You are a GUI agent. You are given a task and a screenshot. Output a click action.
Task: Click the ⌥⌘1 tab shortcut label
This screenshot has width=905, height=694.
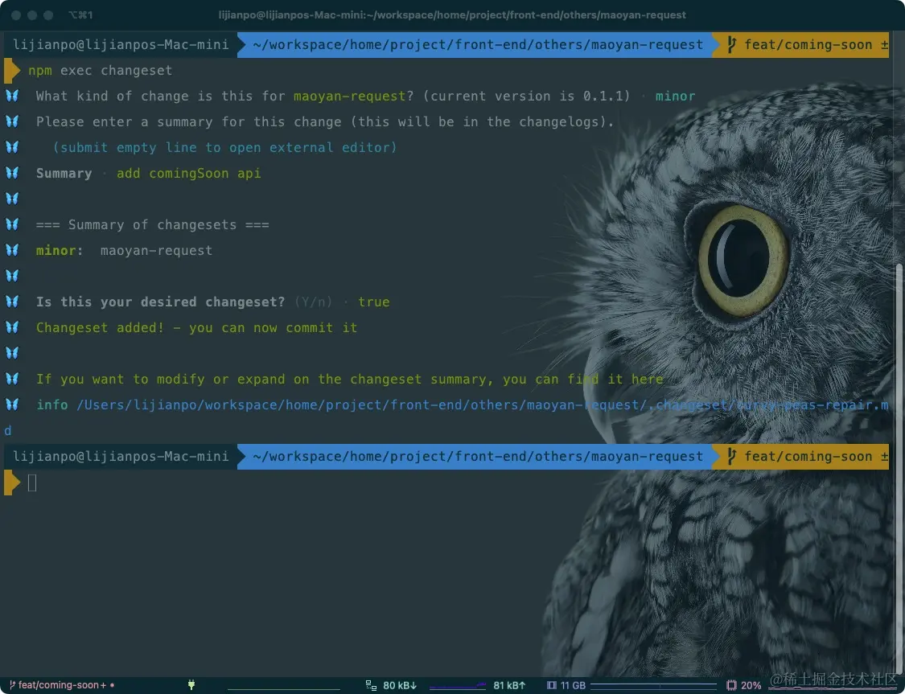(80, 15)
